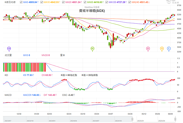Click the MA10 4842.53 value label
The height and width of the screenshot is (123, 183).
click(x=52, y=2)
